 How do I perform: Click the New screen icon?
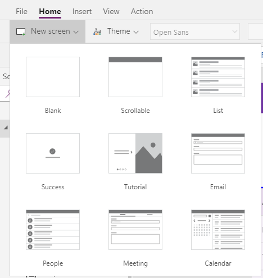[21, 31]
